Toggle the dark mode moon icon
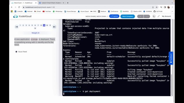This screenshot has height=103, width=184. pyautogui.click(x=154, y=16)
